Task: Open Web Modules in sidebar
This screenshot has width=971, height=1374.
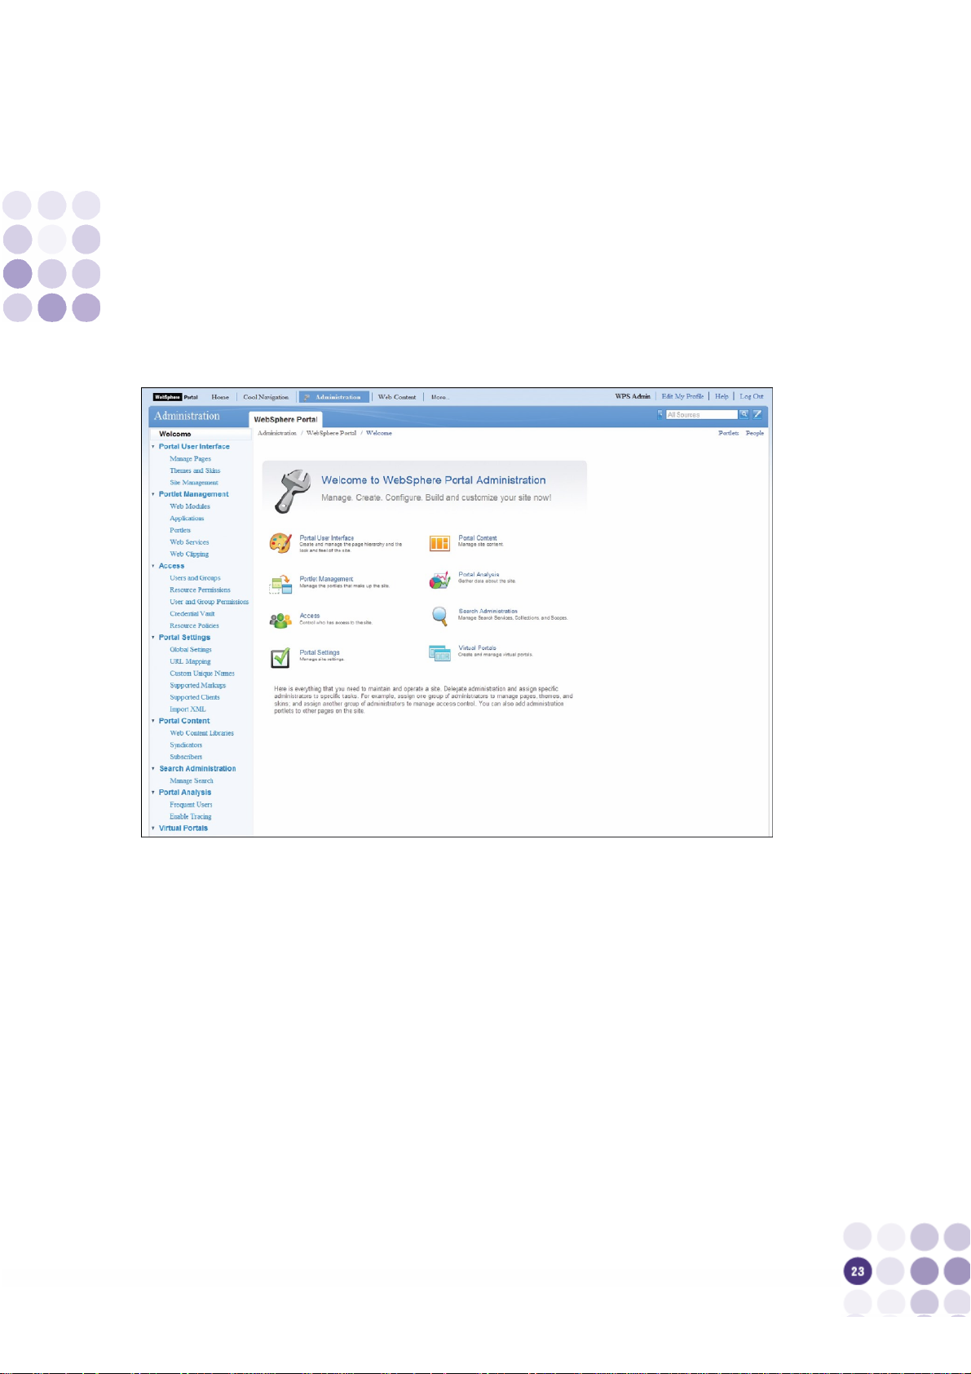Action: 190,506
